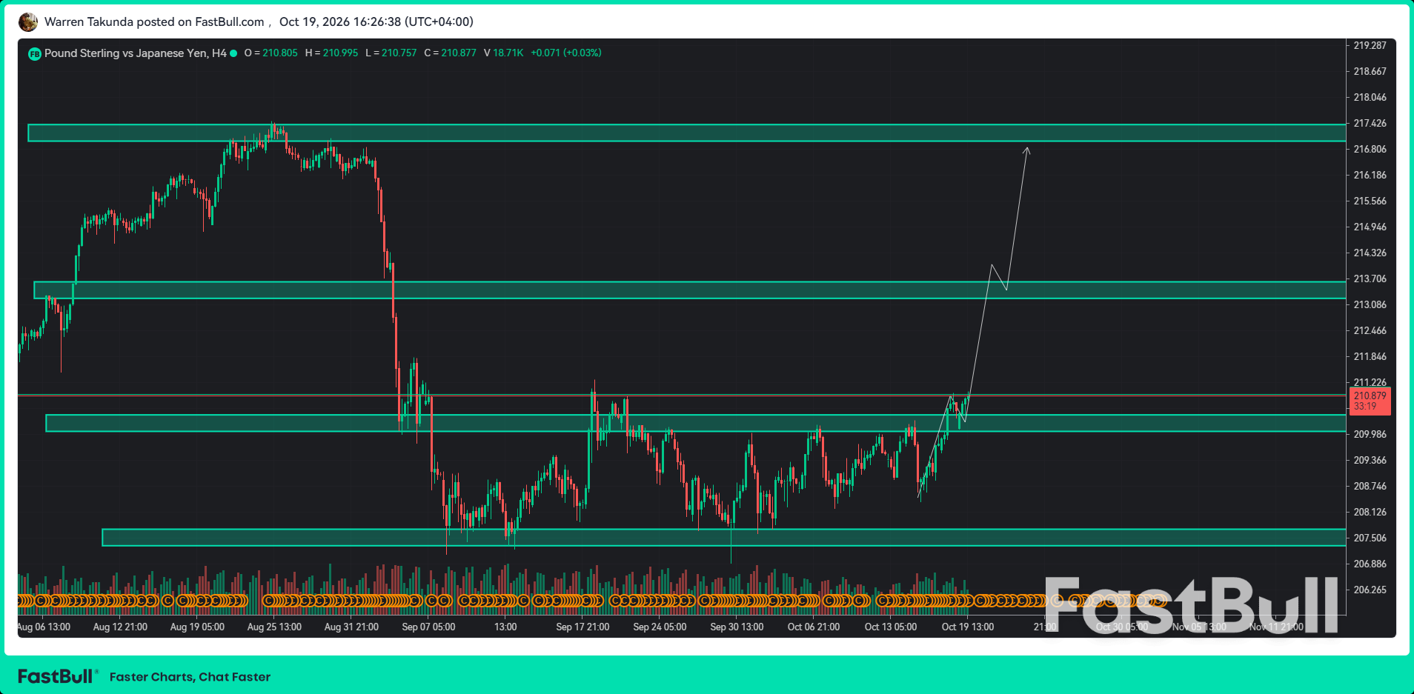Image resolution: width=1414 pixels, height=694 pixels.
Task: Click the low value L = 210.757
Action: pos(391,53)
